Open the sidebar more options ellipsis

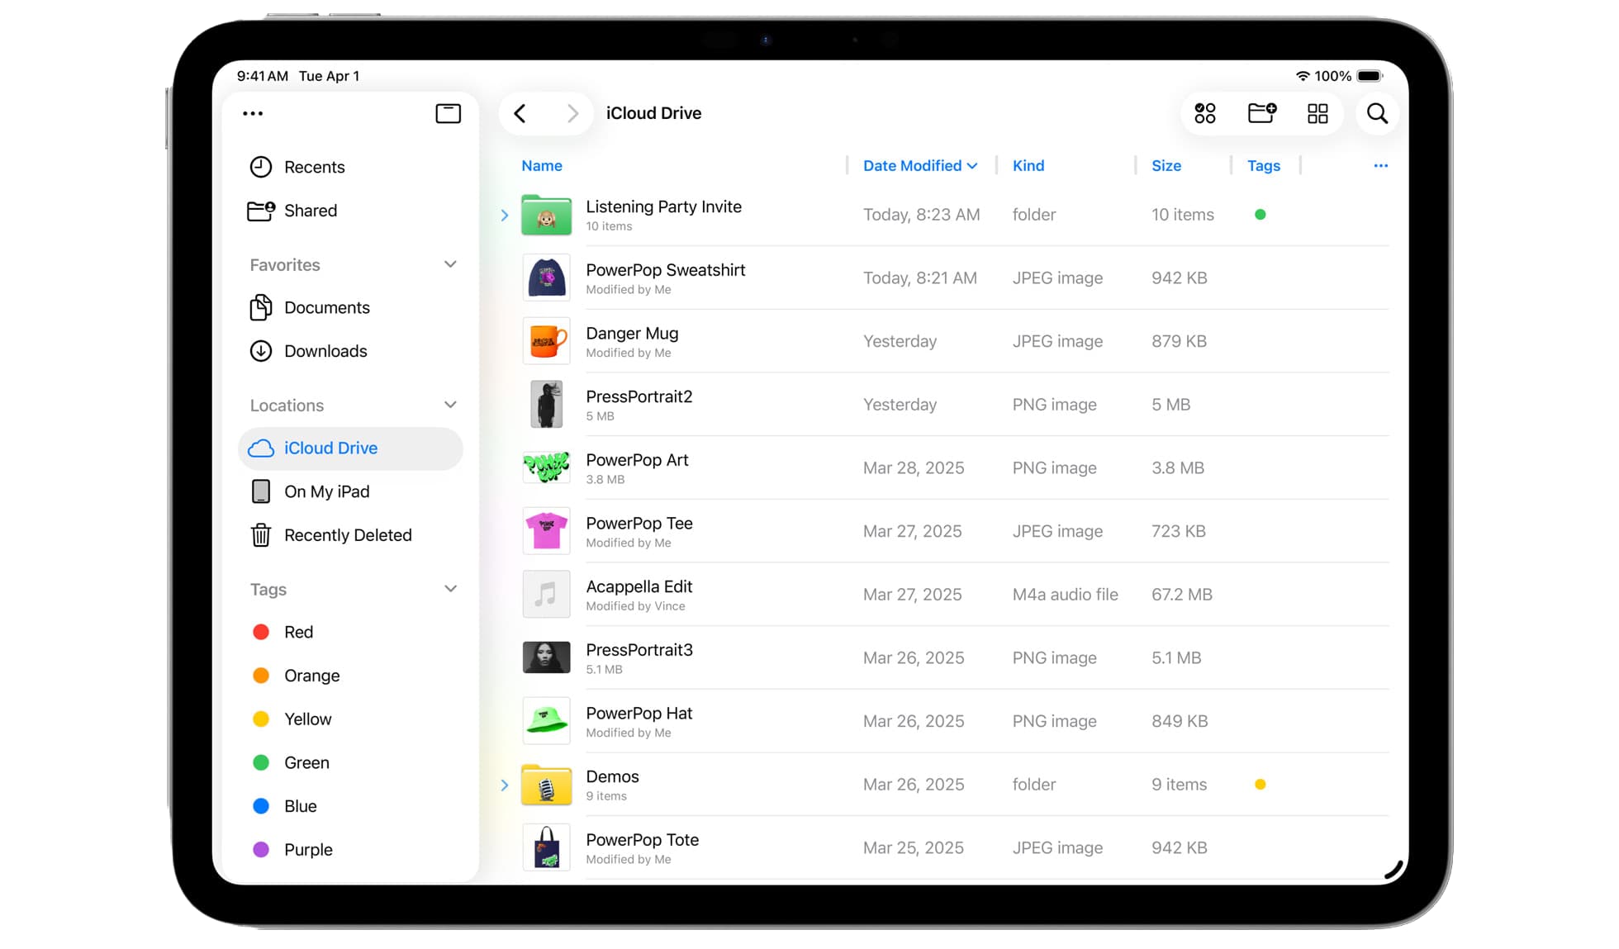click(x=253, y=113)
